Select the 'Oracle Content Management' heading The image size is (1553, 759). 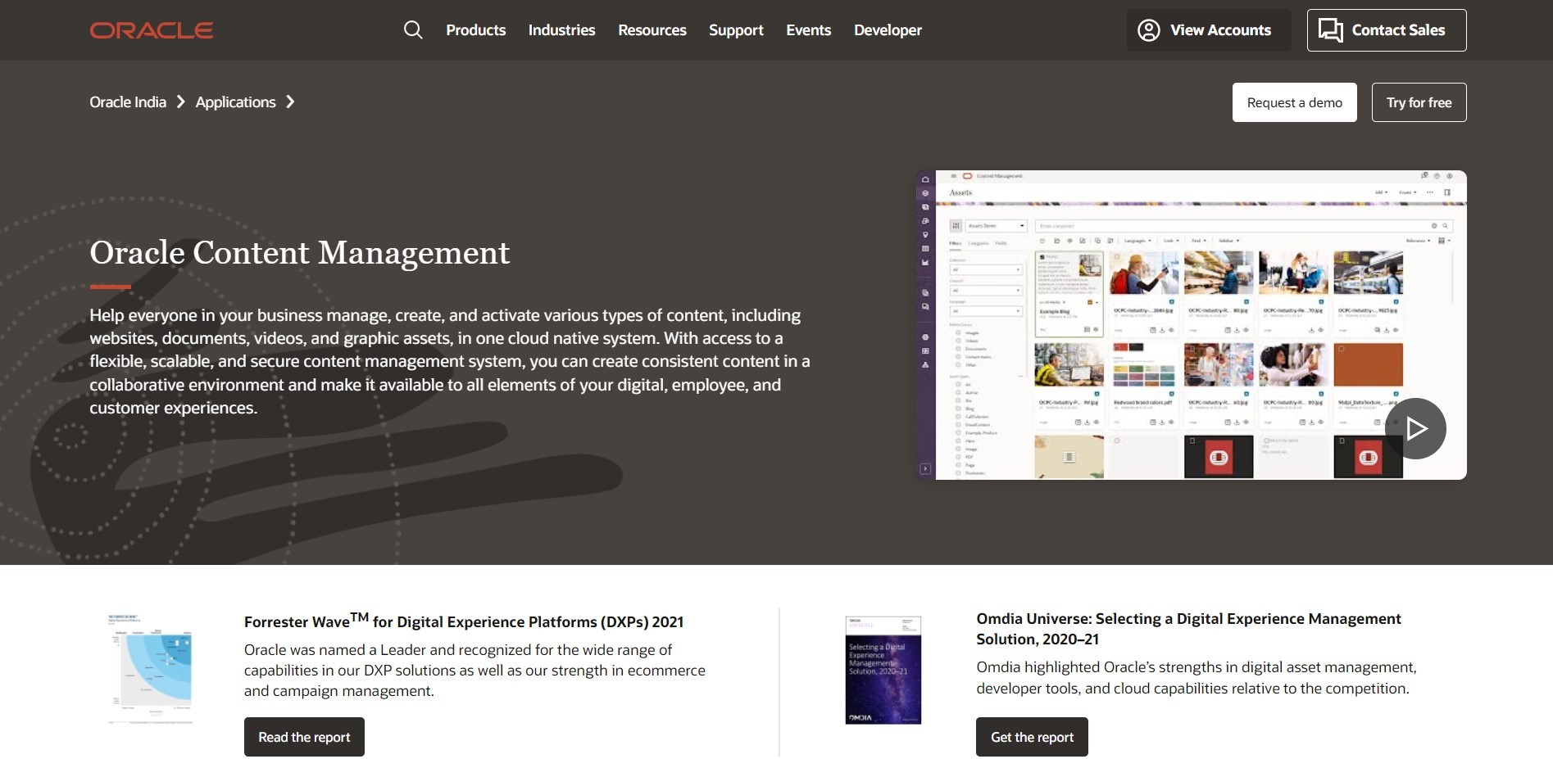point(299,252)
